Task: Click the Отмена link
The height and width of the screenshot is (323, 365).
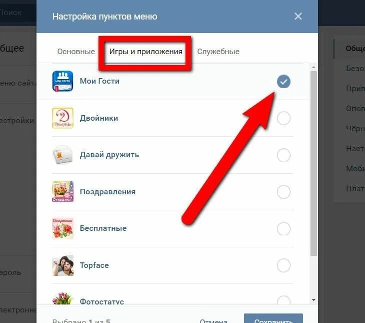Action: point(213,320)
